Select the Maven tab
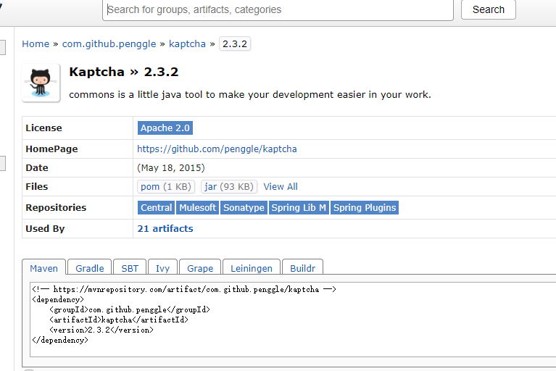 tap(44, 268)
